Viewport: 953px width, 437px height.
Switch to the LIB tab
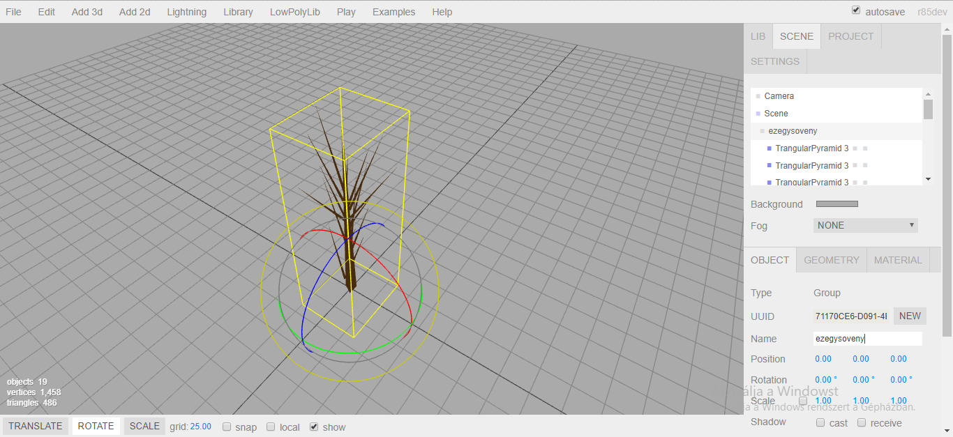[x=758, y=36]
